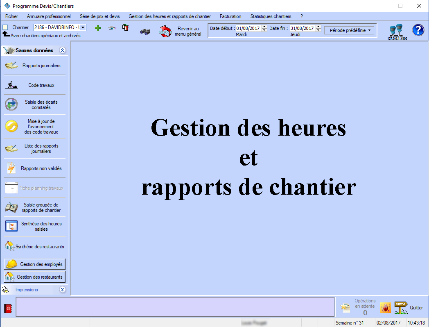Click the network connection icon 127.0.0.1
Image resolution: width=429 pixels, height=327 pixels.
pyautogui.click(x=397, y=31)
